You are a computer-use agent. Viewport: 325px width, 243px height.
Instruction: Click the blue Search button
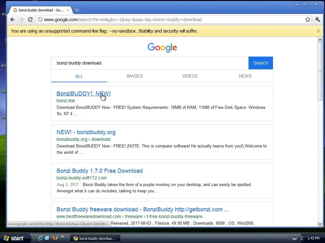pyautogui.click(x=261, y=63)
